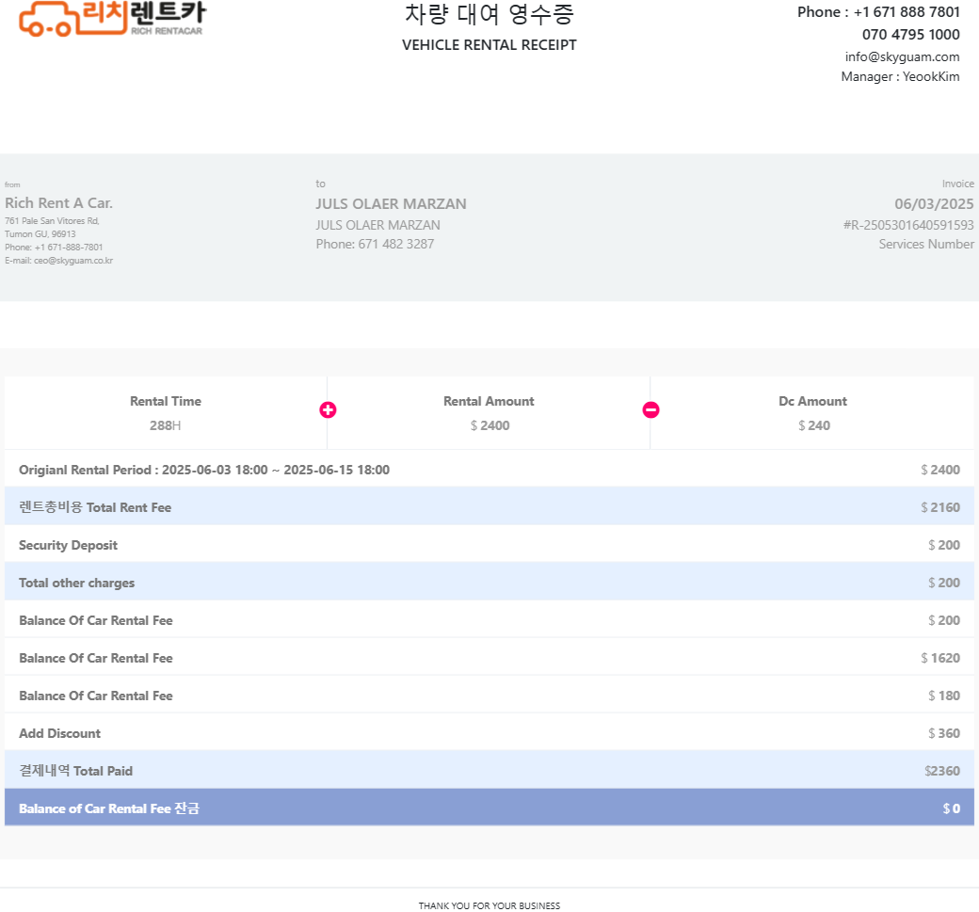979x912 pixels.
Task: Click the pink minus circle icon
Action: tap(650, 410)
